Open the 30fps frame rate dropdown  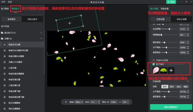click(79, 102)
